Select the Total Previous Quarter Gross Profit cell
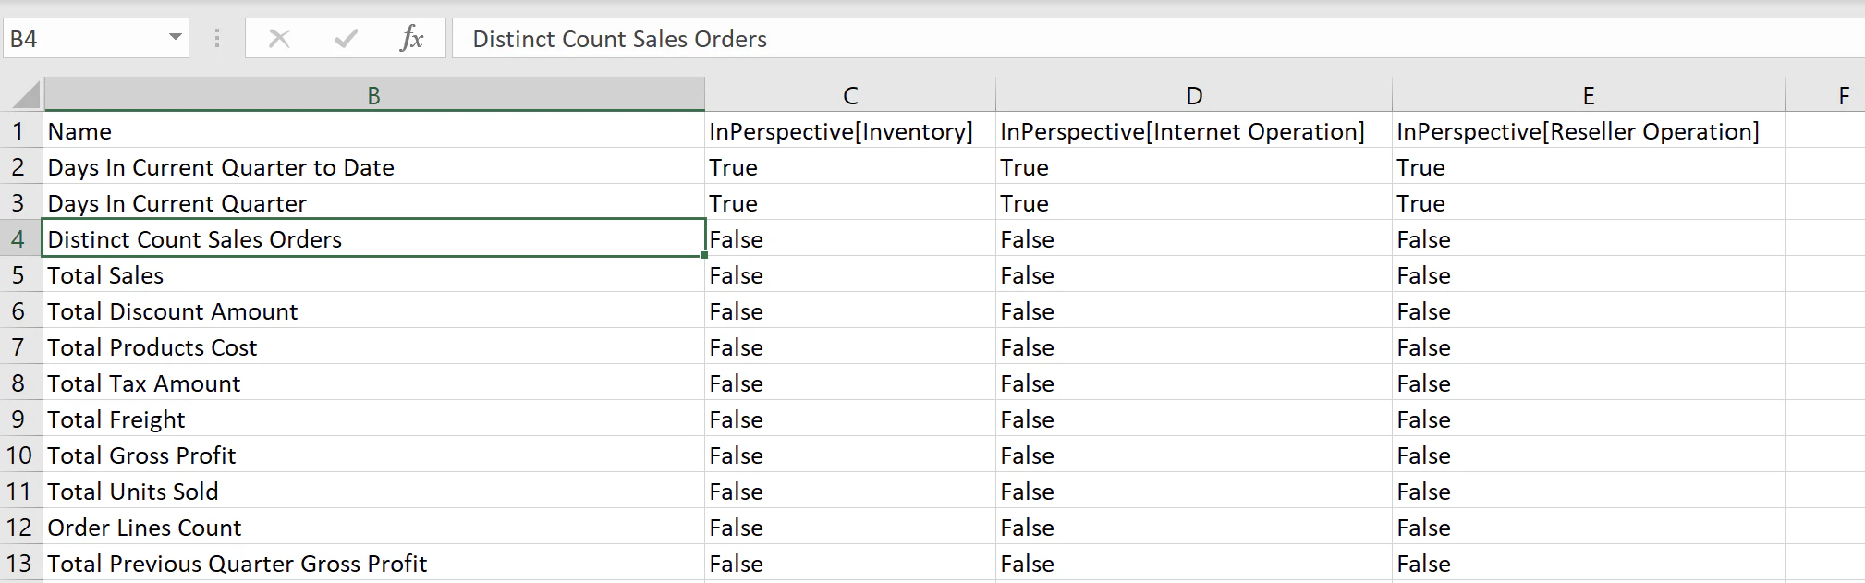This screenshot has height=583, width=1865. pyautogui.click(x=374, y=564)
